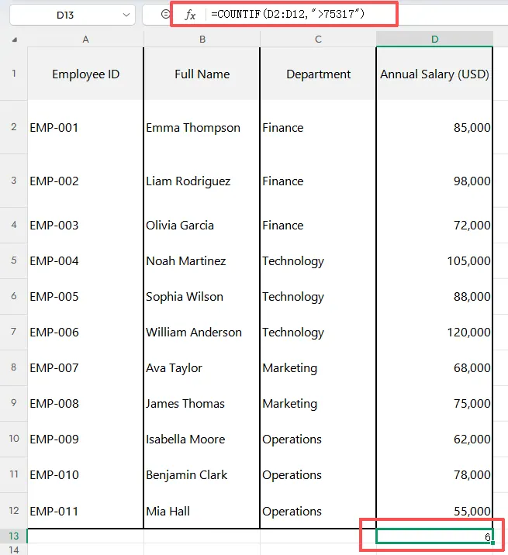Select column C header
The height and width of the screenshot is (555, 508).
point(318,39)
